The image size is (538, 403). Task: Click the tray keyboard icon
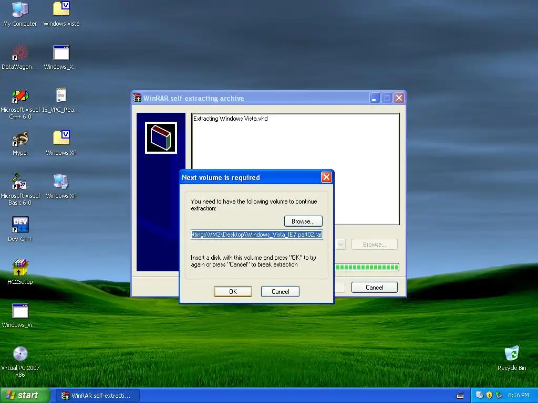[x=460, y=396]
